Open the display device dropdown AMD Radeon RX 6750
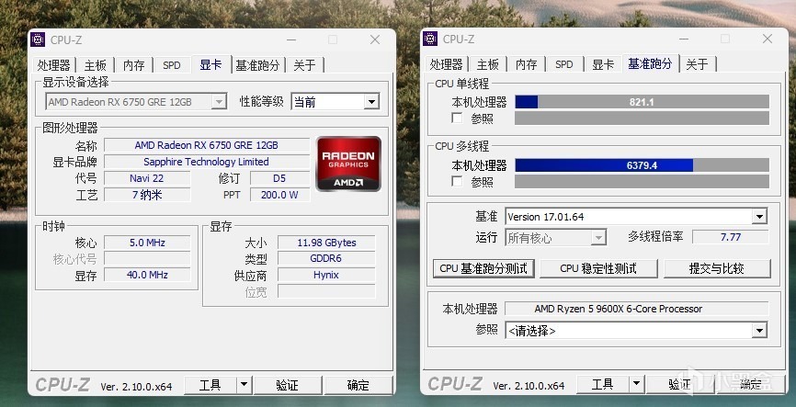 click(135, 102)
